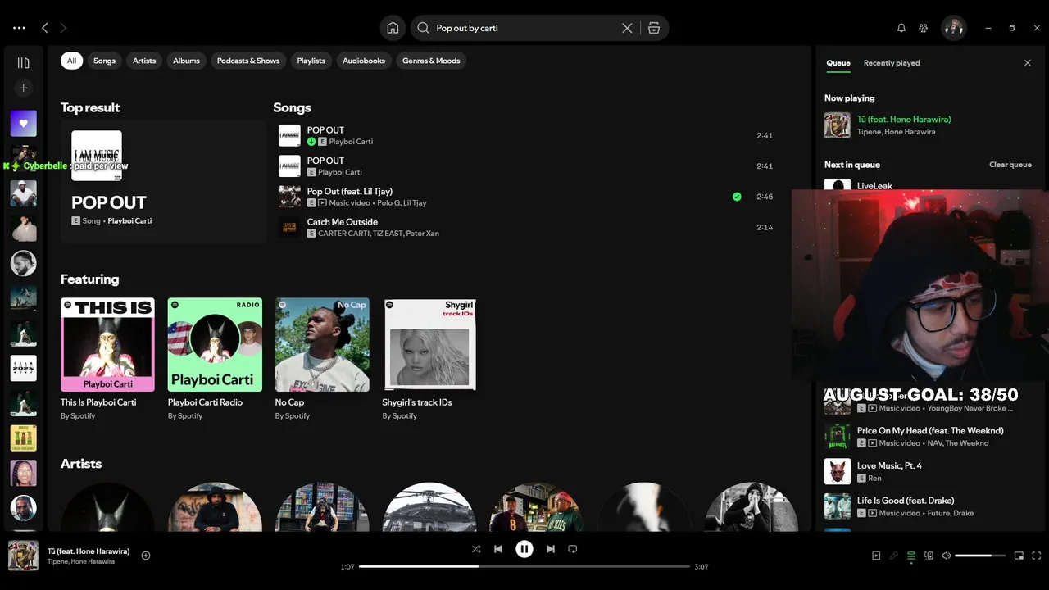The width and height of the screenshot is (1049, 590).
Task: Open Connect to a device
Action: coord(929,556)
